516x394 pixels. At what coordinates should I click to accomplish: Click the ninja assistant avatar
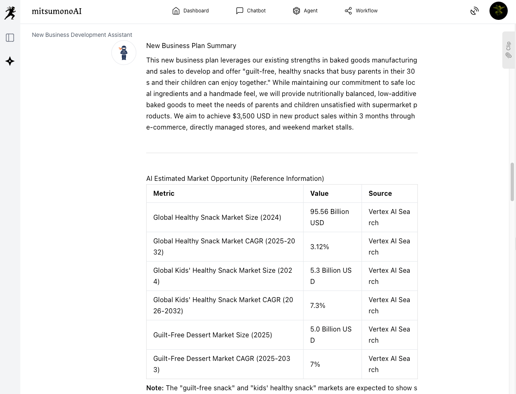tap(124, 53)
